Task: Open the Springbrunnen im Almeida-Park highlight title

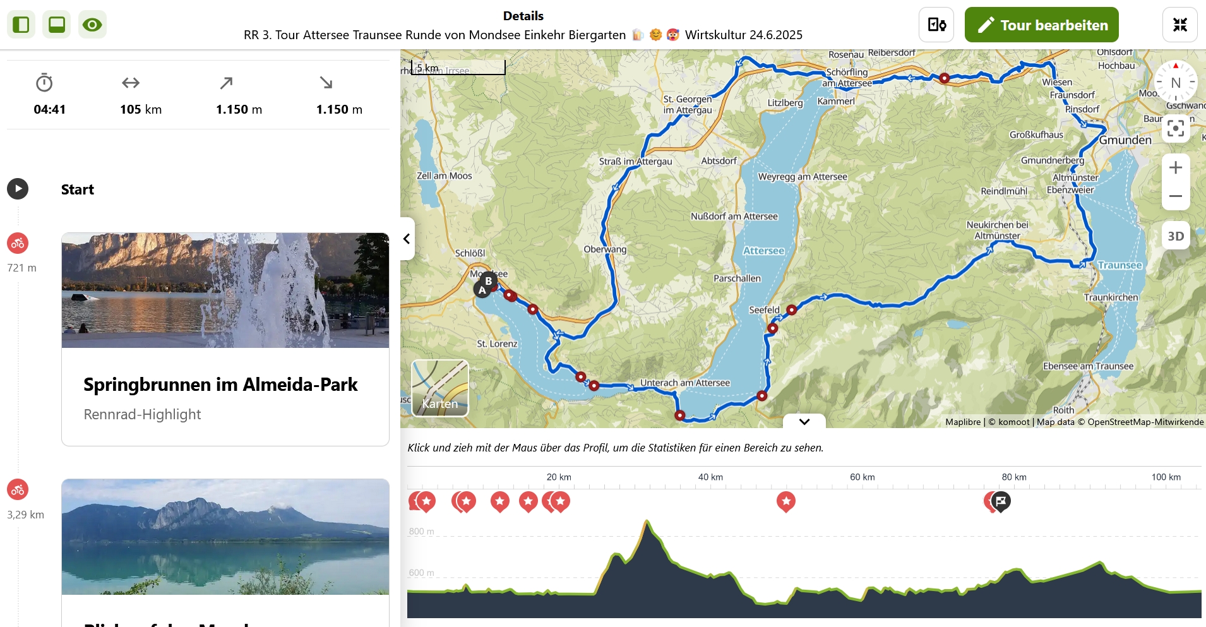Action: point(220,385)
